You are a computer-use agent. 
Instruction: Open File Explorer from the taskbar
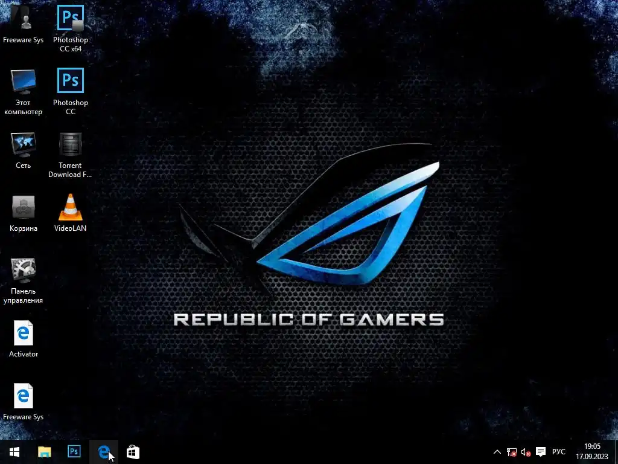tap(44, 452)
